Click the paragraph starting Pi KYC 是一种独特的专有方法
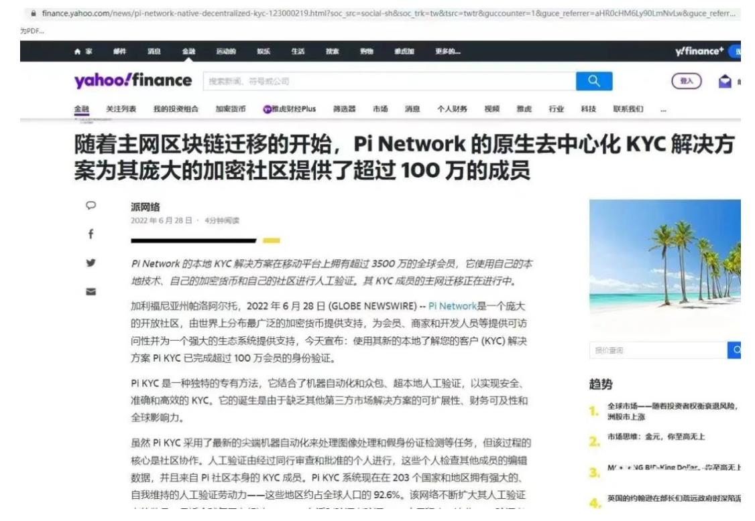Screen dimensions: 755x521 pos(329,400)
